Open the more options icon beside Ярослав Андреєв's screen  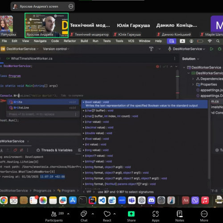point(71,6)
